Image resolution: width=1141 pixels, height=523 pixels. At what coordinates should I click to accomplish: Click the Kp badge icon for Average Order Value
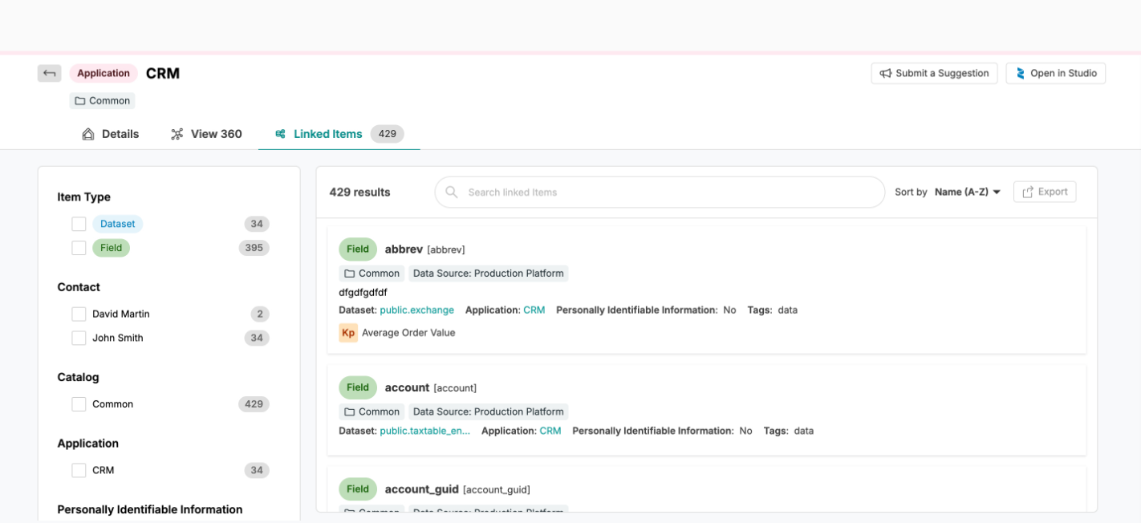coord(348,333)
